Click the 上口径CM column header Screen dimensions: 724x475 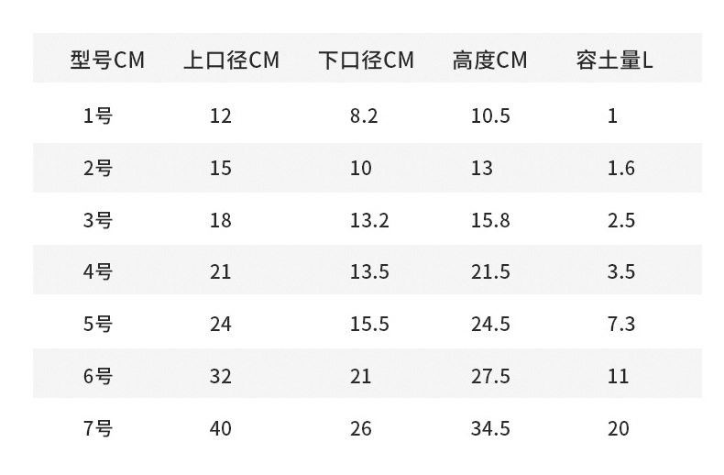pos(231,61)
